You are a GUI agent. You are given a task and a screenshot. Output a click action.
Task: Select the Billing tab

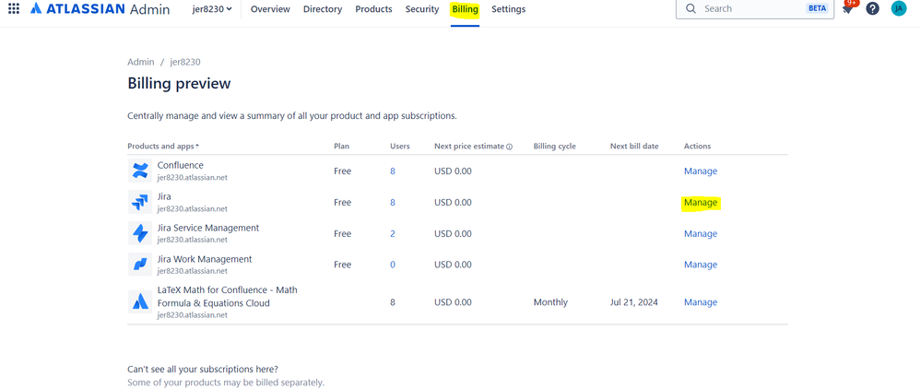pyautogui.click(x=466, y=9)
